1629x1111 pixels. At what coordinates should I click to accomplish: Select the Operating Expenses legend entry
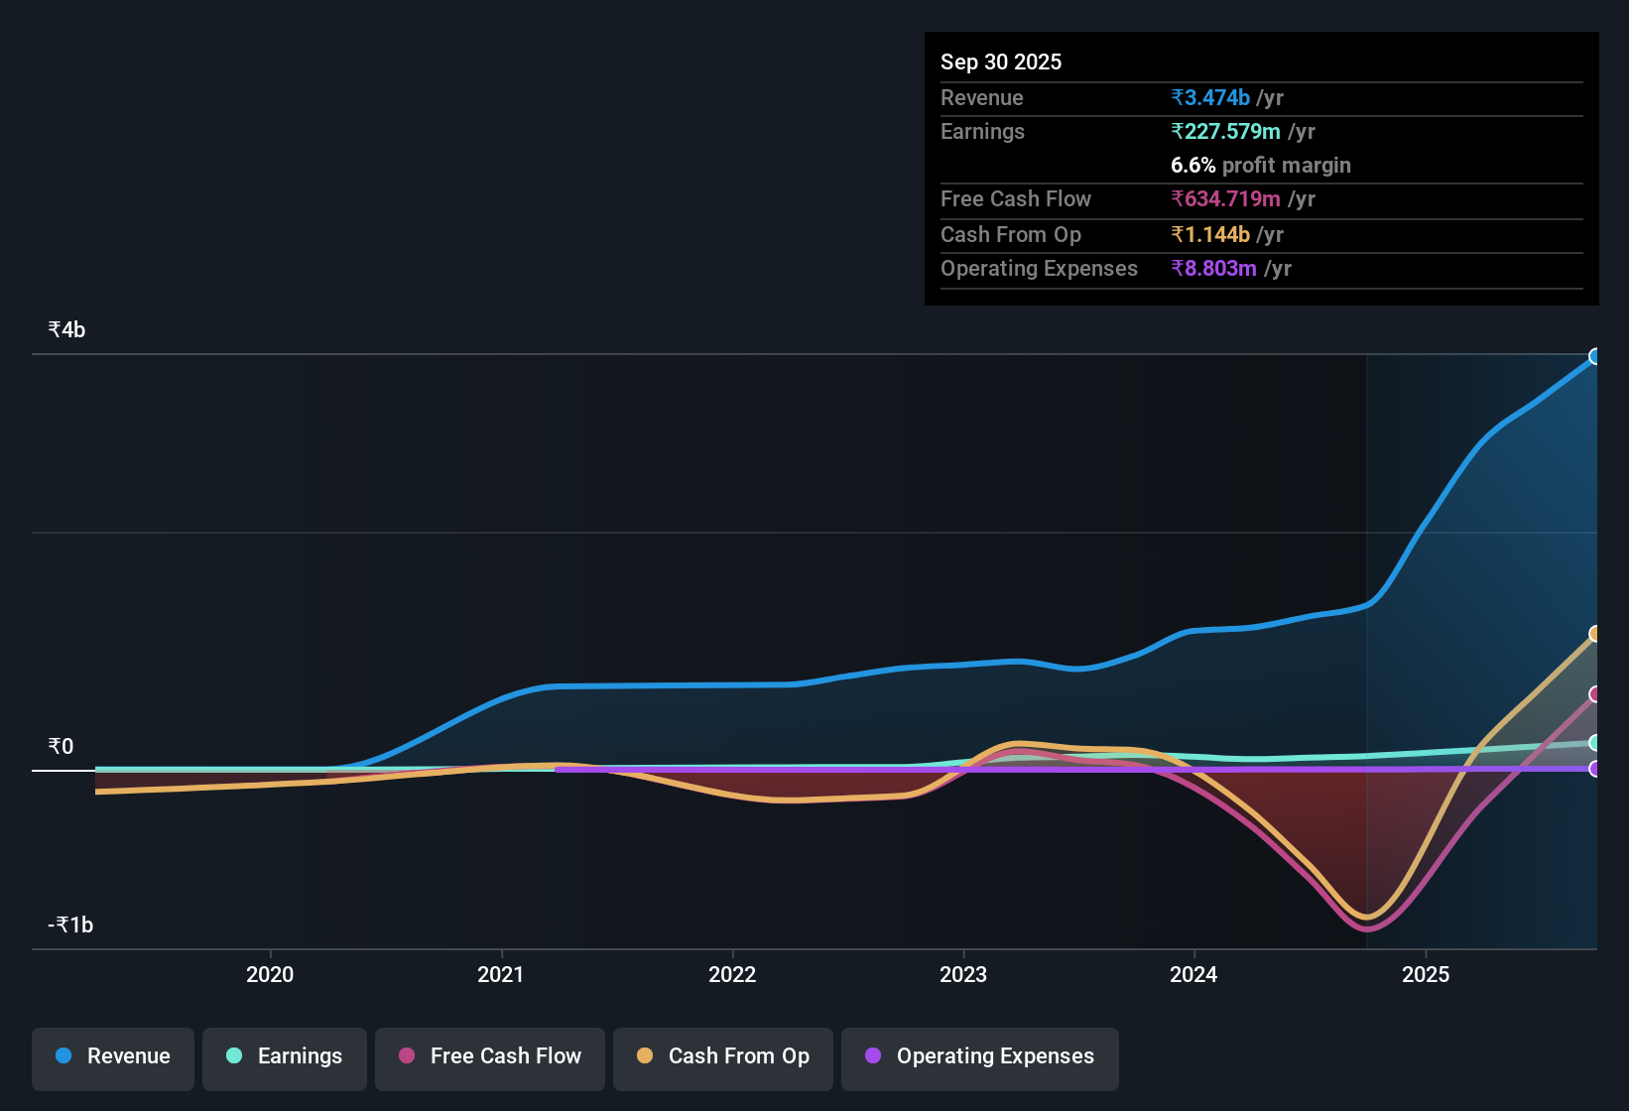click(979, 1056)
